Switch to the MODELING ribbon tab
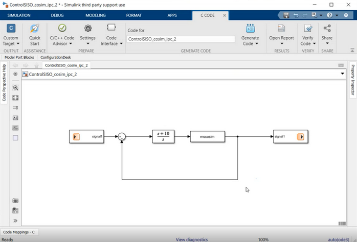 coord(96,15)
